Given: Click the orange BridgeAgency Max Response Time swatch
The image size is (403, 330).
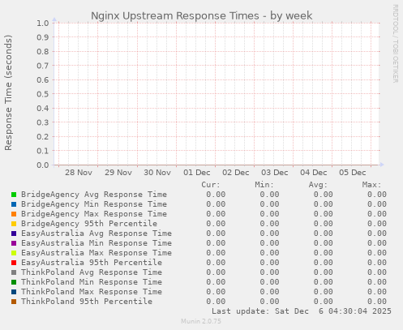Looking at the screenshot, I should (x=14, y=214).
